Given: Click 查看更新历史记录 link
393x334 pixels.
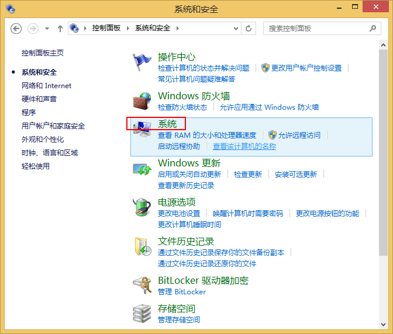Looking at the screenshot, I should point(186,185).
